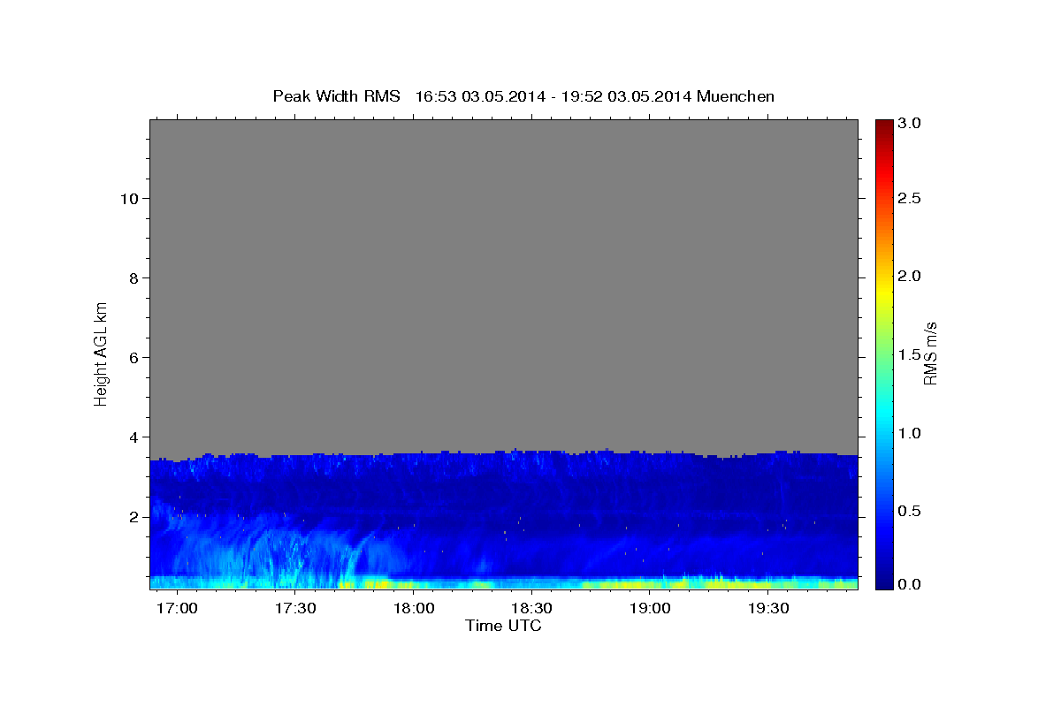Click the colorbar value 3.0
This screenshot has width=1061, height=707.
point(911,124)
